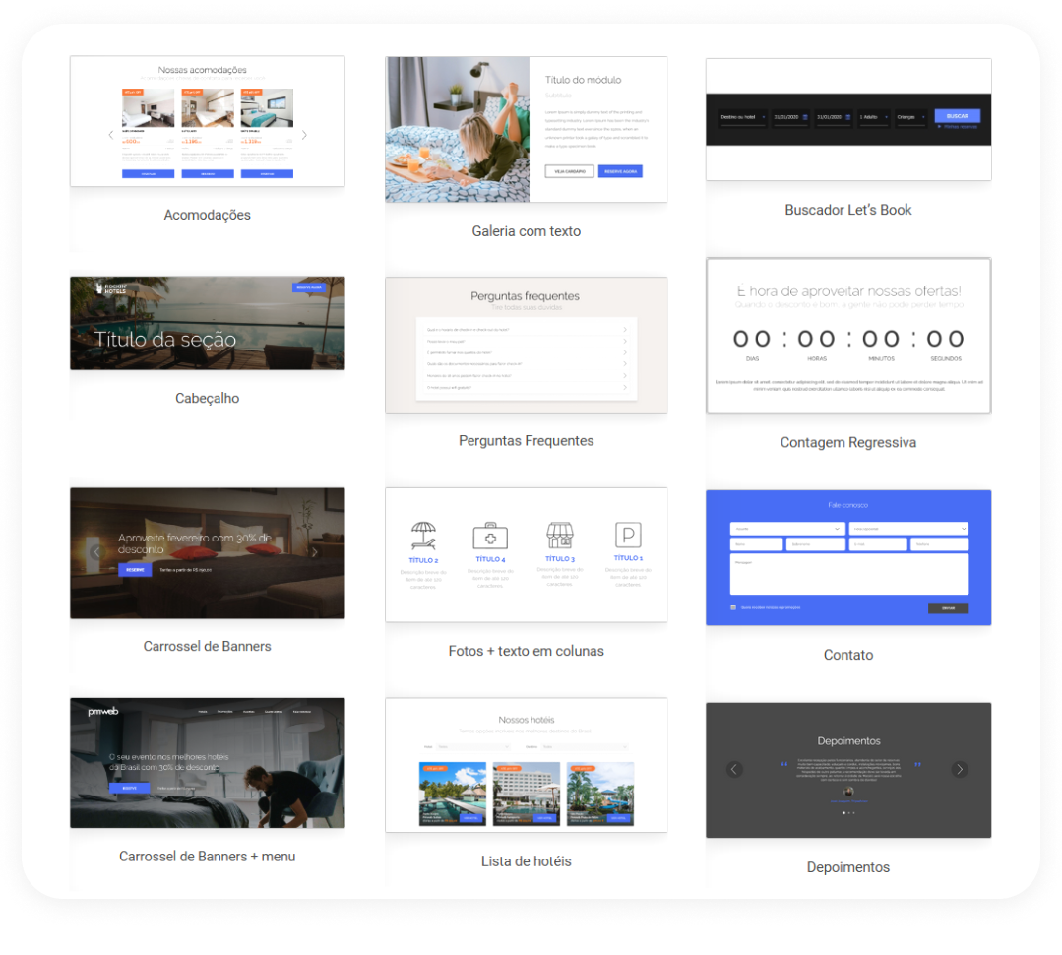
Task: Pick the Cabeçalho header module thumbnail
Action: click(x=208, y=323)
